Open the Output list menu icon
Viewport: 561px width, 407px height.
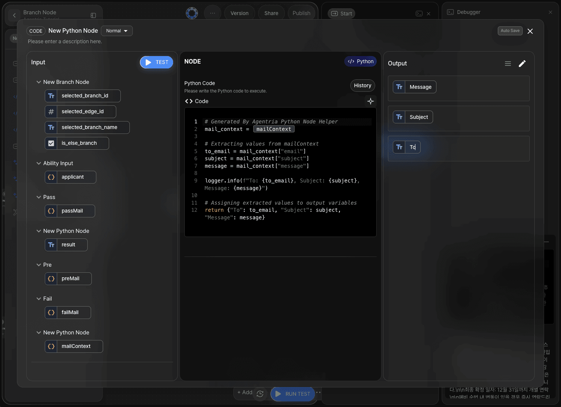point(508,64)
